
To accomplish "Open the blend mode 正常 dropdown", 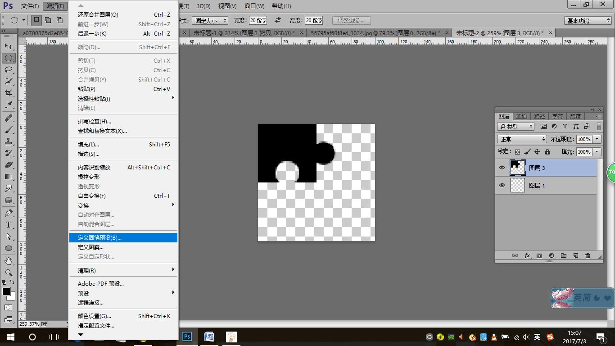I will point(522,139).
